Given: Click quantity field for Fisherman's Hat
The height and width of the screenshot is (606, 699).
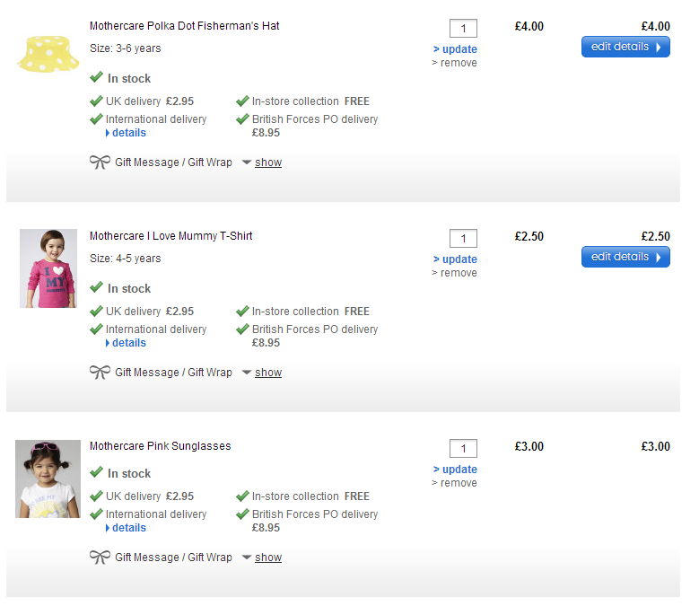Looking at the screenshot, I should coord(463,29).
